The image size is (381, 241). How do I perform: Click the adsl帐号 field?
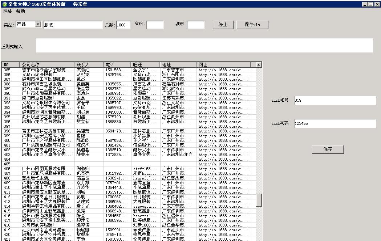335,100
